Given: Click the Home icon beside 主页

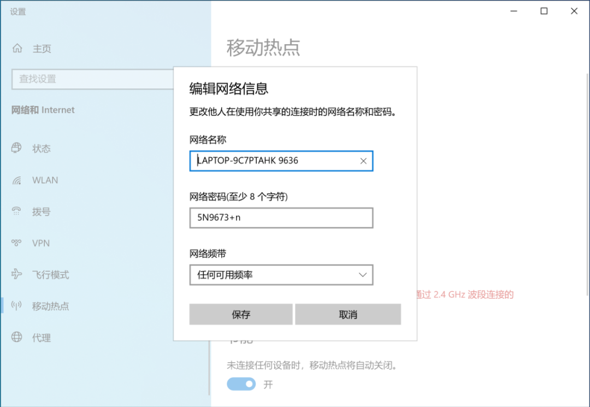Looking at the screenshot, I should point(17,48).
